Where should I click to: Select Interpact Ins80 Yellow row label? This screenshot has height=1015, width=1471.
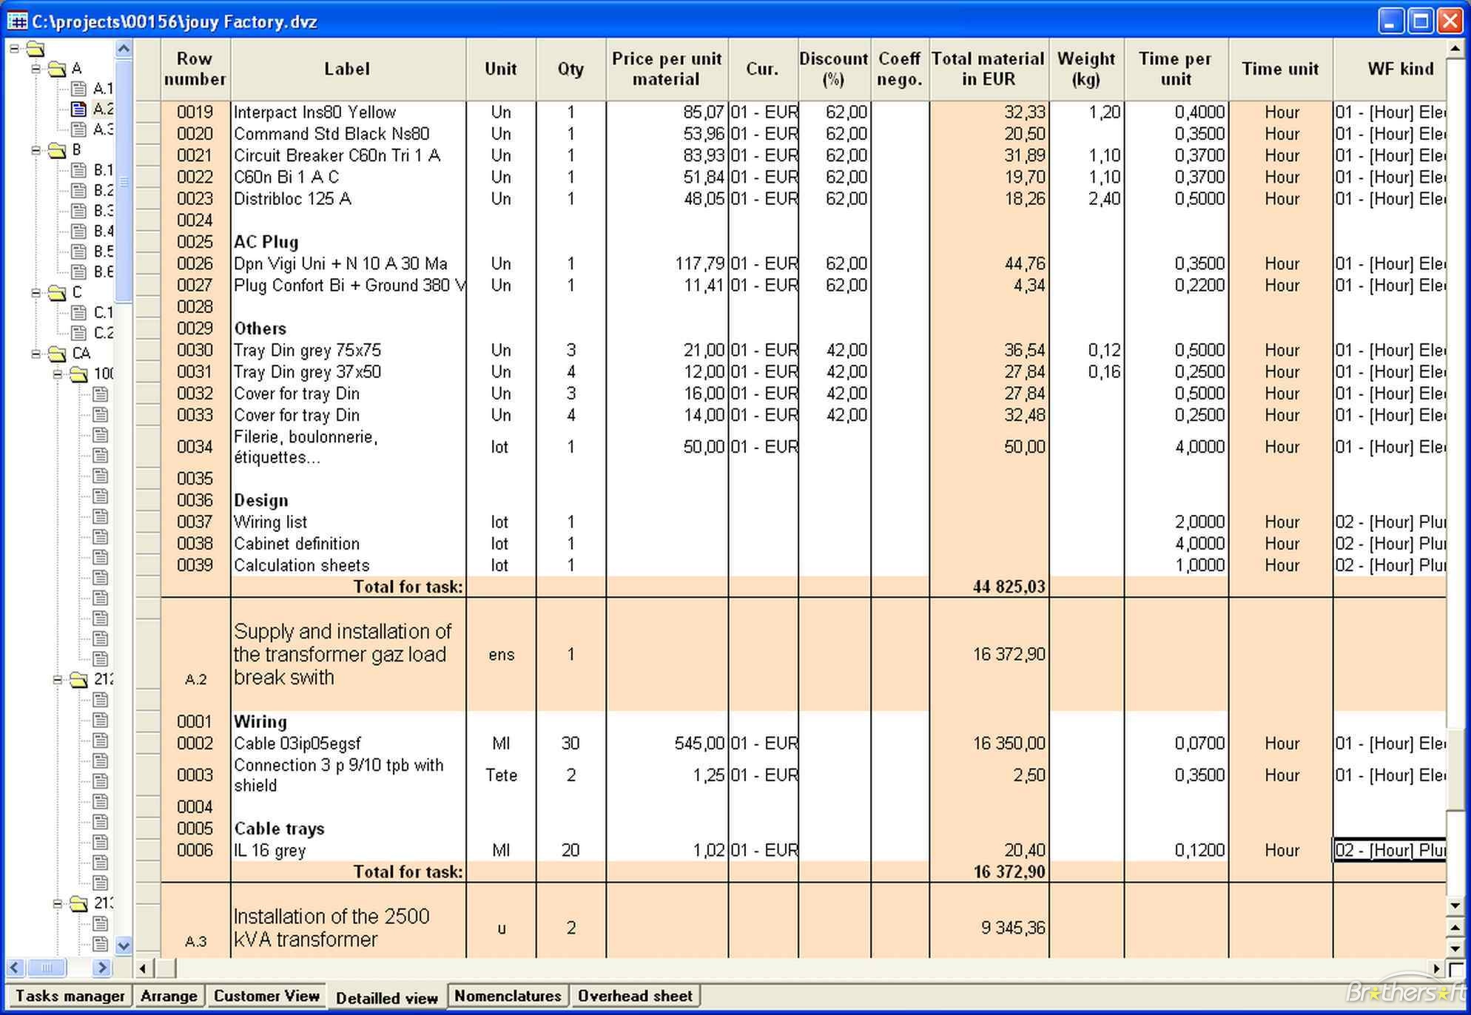point(348,112)
